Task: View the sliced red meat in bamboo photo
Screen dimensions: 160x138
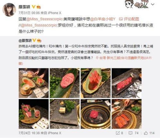Action: (x=96, y=83)
